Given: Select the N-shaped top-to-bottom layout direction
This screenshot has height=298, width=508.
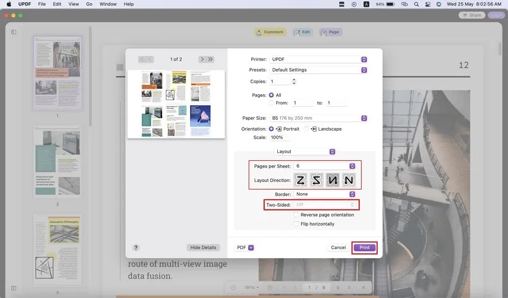Looking at the screenshot, I should tap(348, 180).
